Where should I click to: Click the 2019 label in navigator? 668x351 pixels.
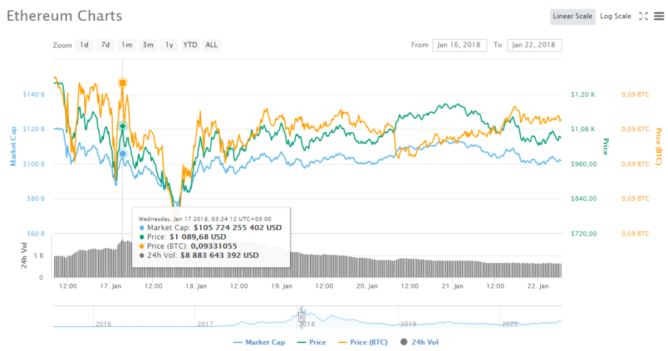(408, 324)
